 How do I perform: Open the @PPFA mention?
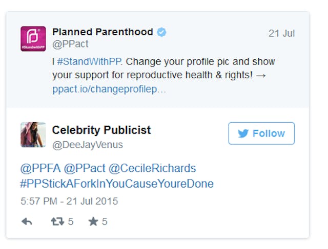coord(37,168)
